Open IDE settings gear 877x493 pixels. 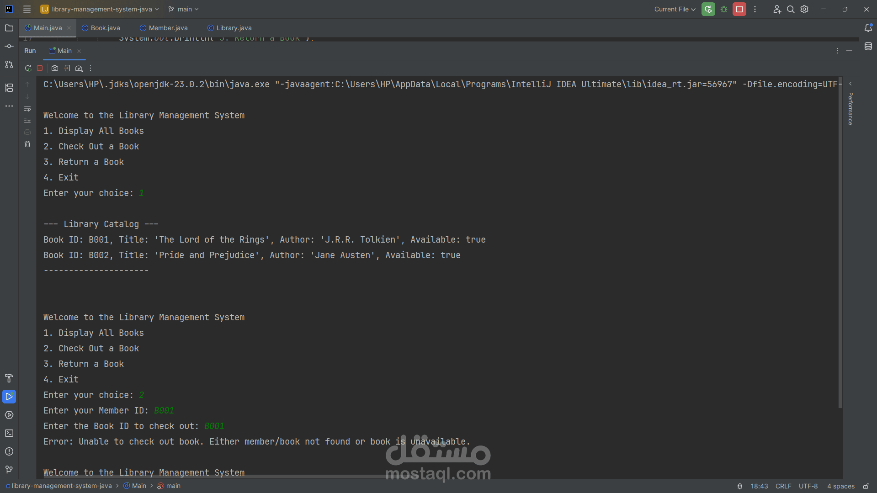pyautogui.click(x=804, y=9)
